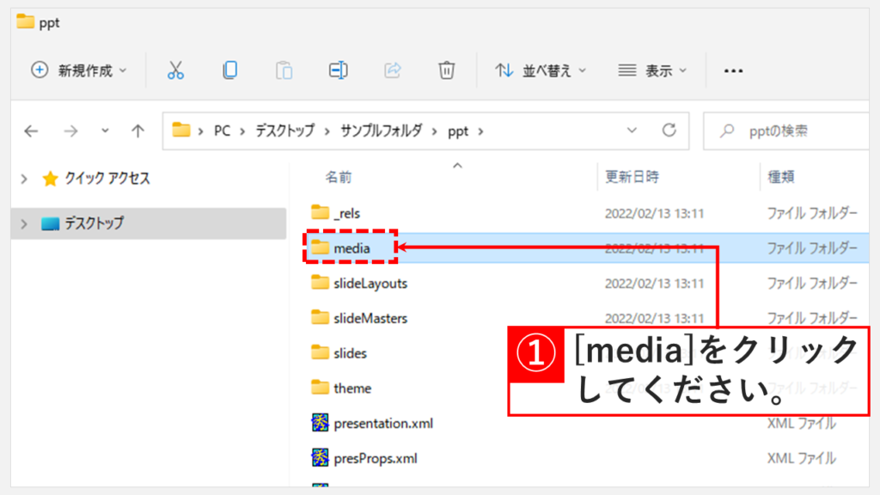Click the Cut scissors icon

176,70
